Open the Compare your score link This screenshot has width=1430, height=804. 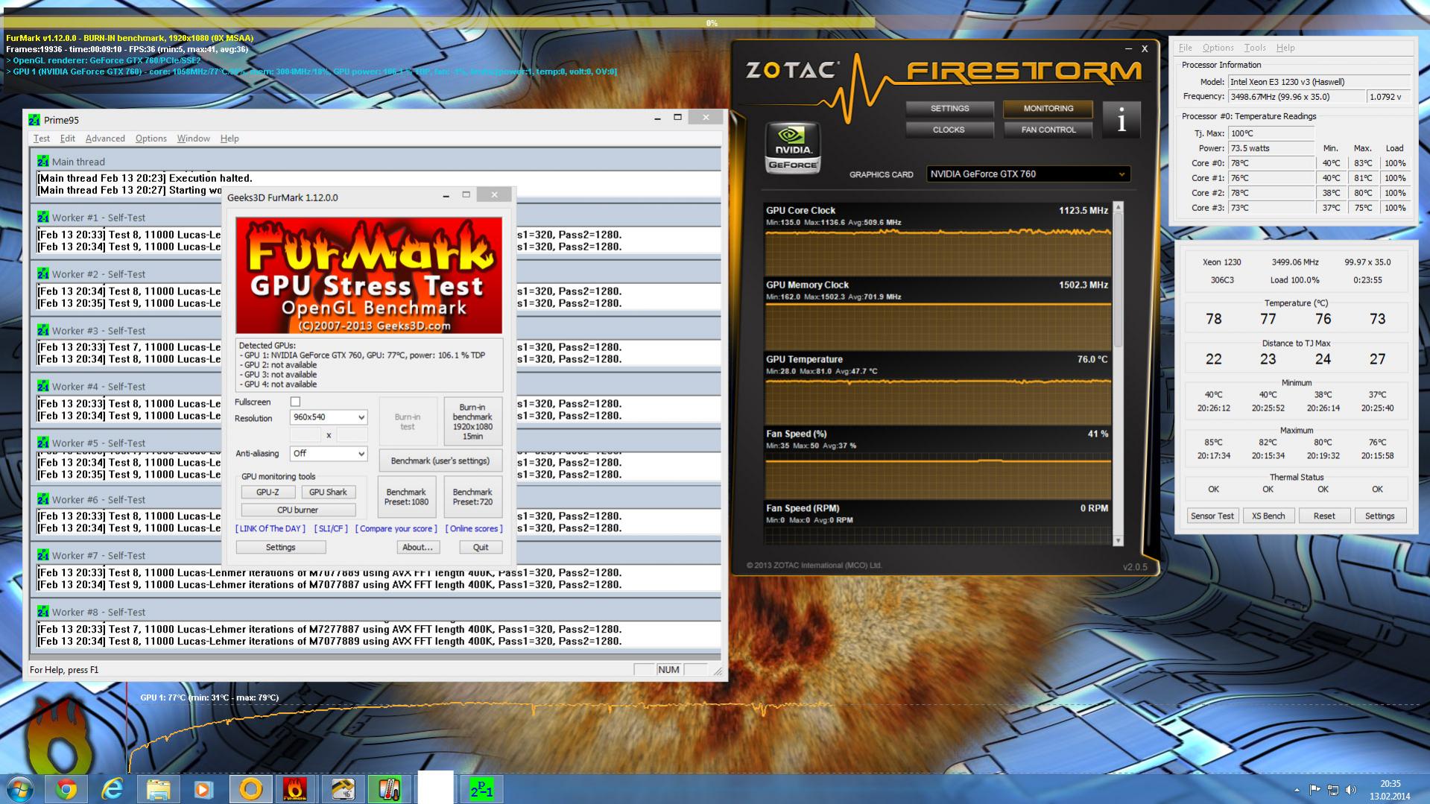396,528
